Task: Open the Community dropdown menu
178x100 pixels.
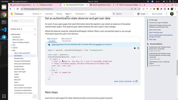Action: (80, 14)
